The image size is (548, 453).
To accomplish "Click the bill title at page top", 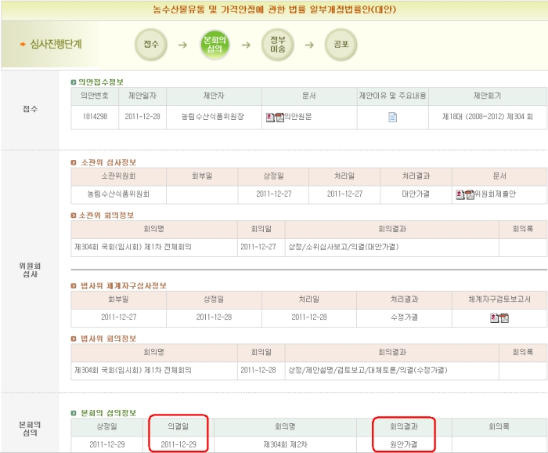I will click(274, 9).
